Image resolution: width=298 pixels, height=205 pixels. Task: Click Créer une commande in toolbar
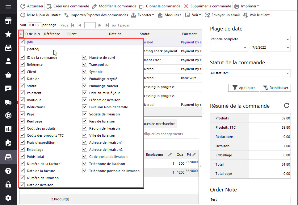[68, 6]
